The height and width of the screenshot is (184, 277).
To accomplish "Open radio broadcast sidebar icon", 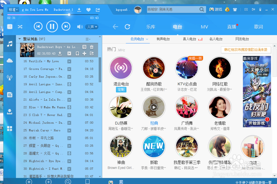I will 10,78.
